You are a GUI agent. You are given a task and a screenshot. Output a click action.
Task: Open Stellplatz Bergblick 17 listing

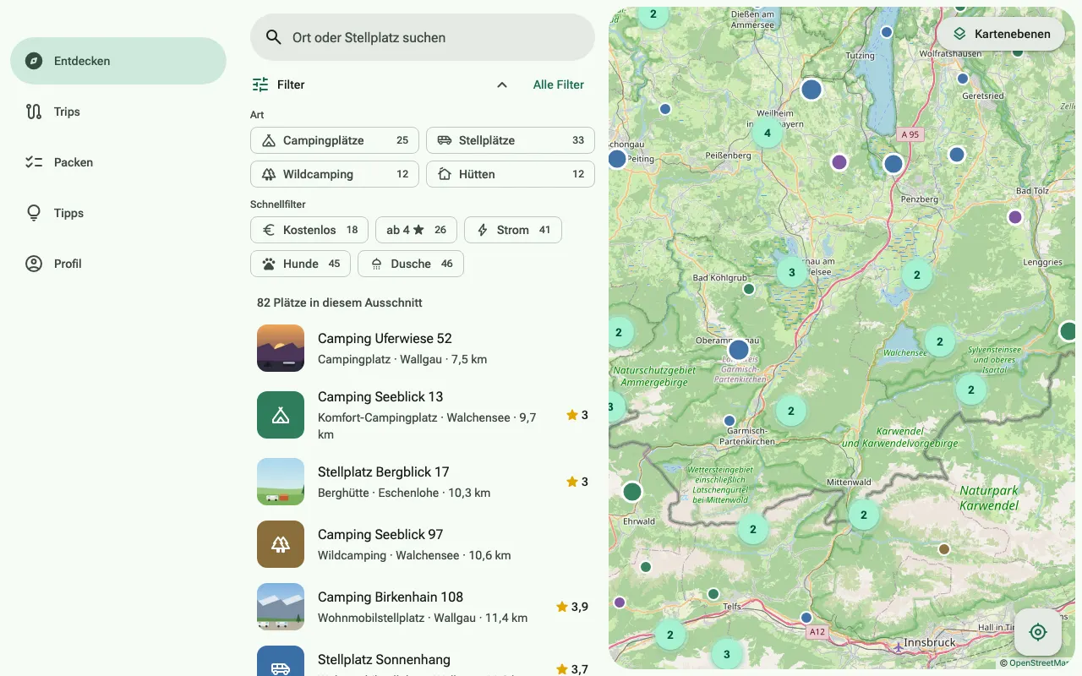[423, 482]
